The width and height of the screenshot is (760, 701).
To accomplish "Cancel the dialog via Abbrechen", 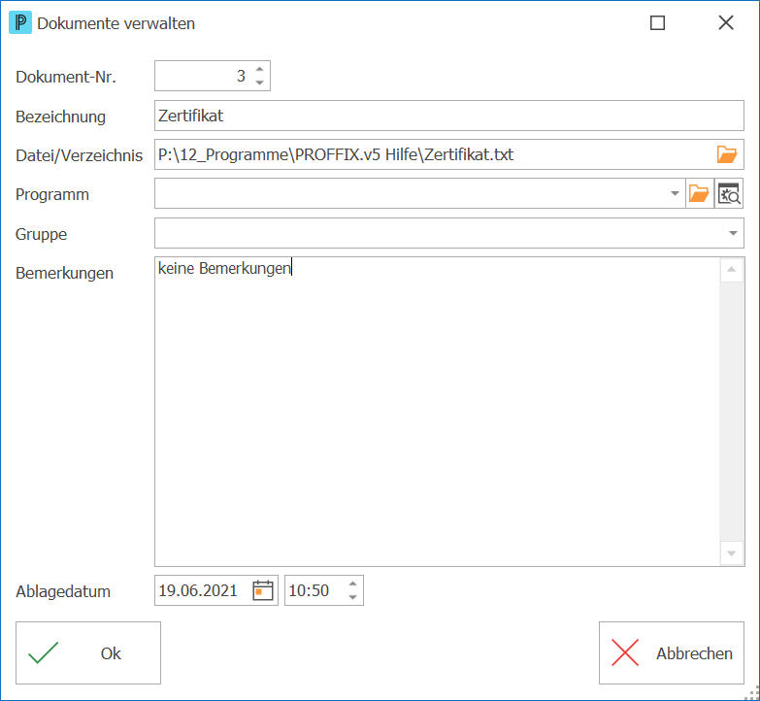I will click(672, 653).
